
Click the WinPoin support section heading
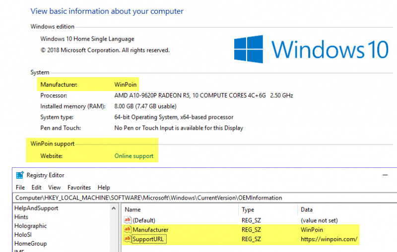[x=53, y=144]
